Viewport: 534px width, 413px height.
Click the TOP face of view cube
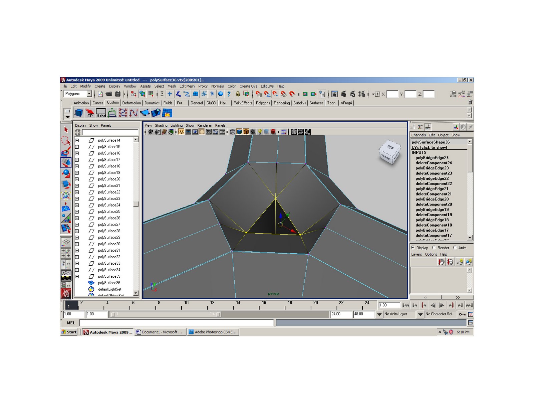tap(390, 147)
